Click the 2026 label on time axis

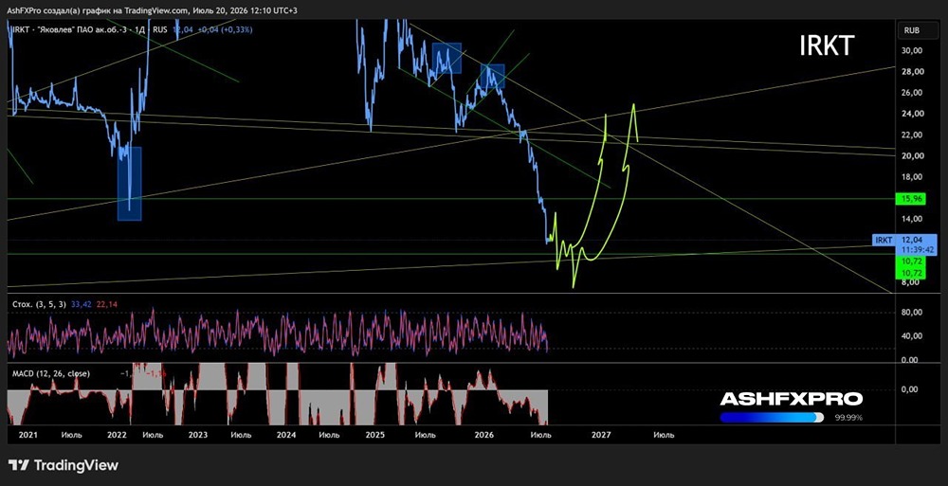click(483, 435)
